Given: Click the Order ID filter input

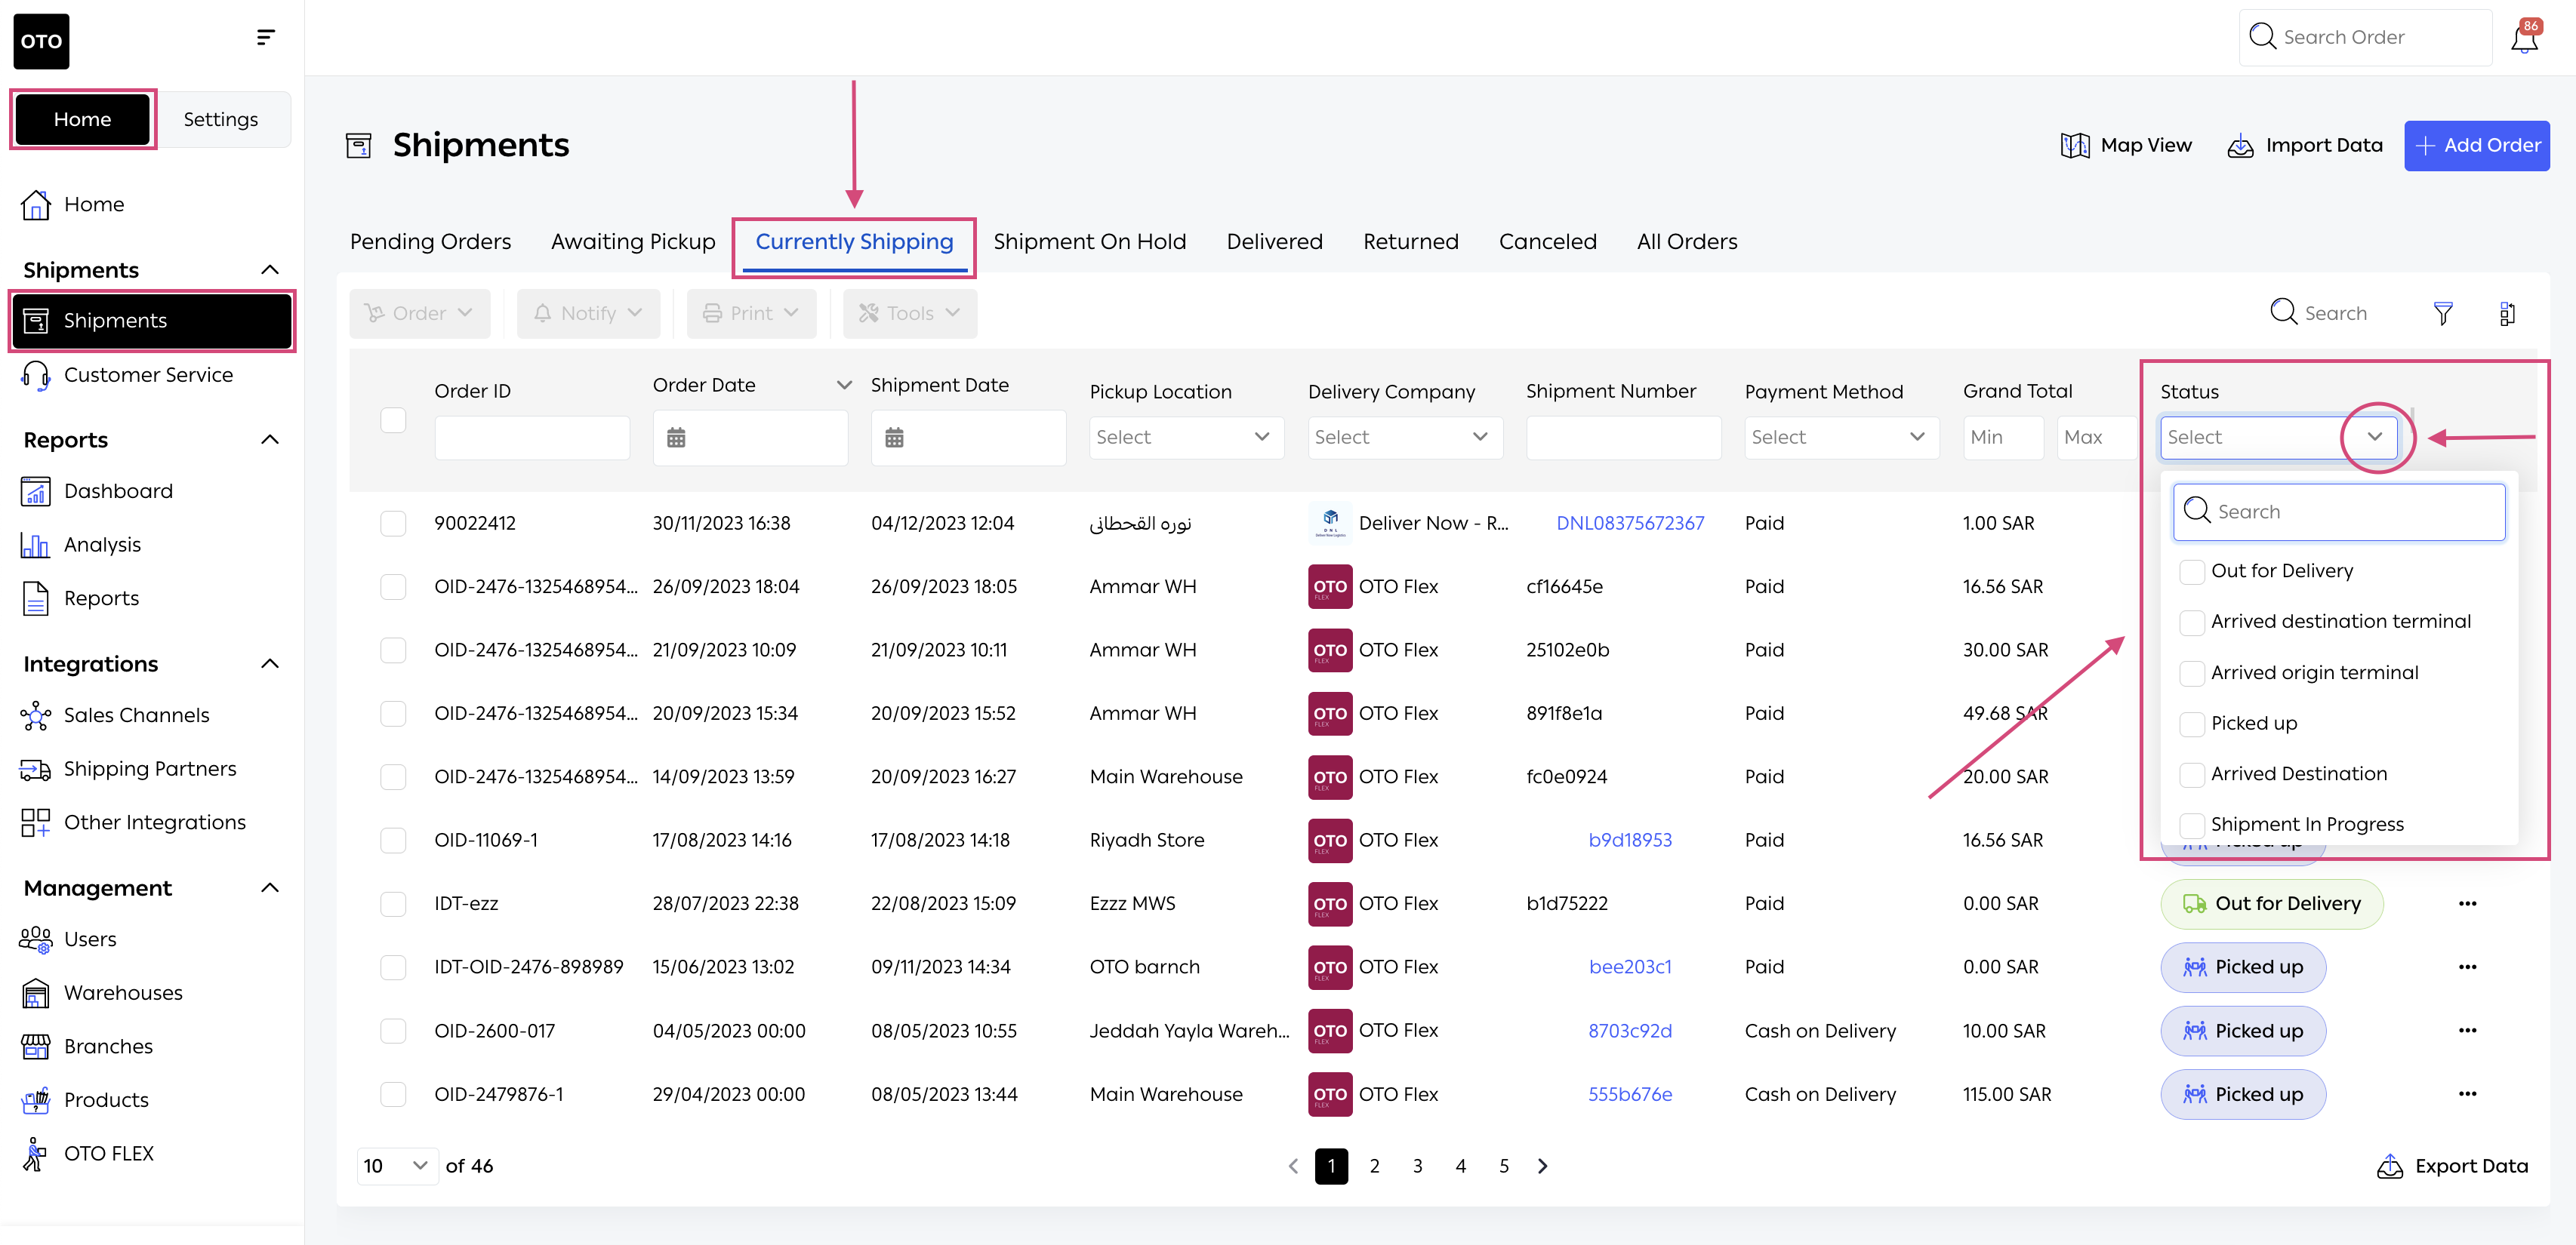Looking at the screenshot, I should point(531,438).
